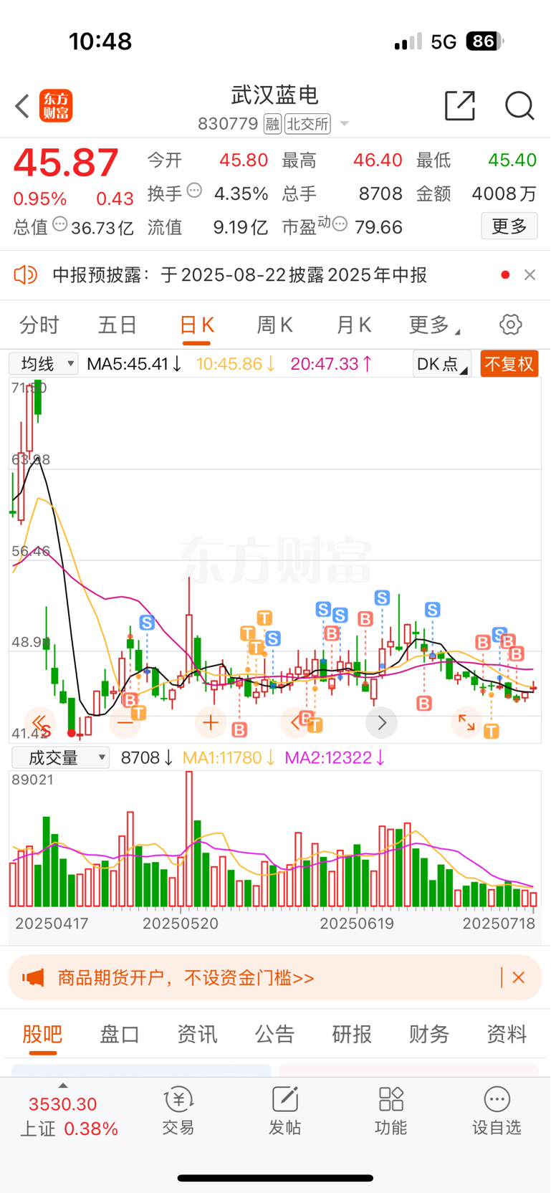Tap the plus zoom-in chart icon
Screen dimensions: 551x1193
[x=211, y=722]
